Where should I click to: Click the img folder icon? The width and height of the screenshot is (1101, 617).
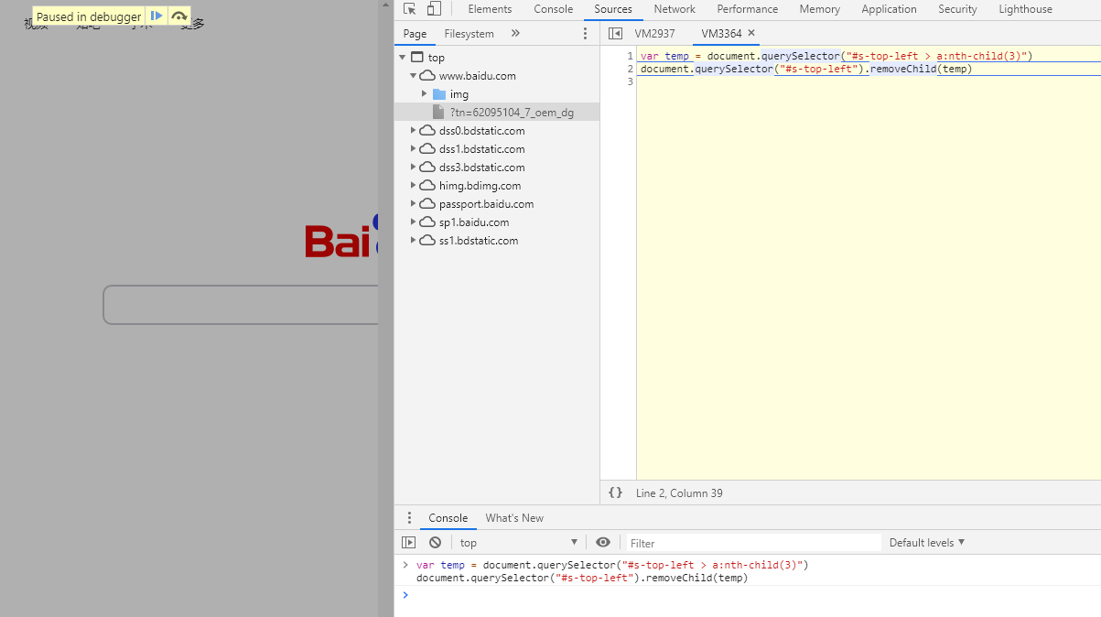point(439,94)
